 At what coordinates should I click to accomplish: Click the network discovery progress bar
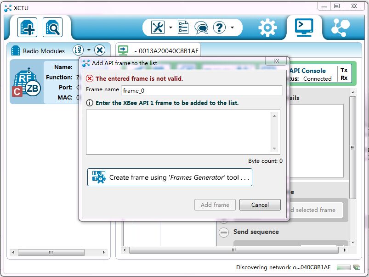click(343, 267)
